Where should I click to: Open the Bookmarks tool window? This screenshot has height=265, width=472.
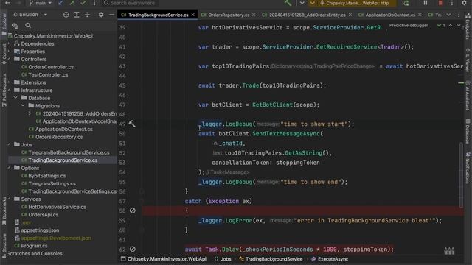coord(4,211)
